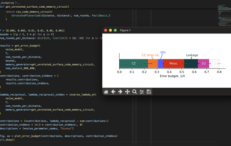
Task: Close the Figure 1 window
Action: click(x=105, y=30)
